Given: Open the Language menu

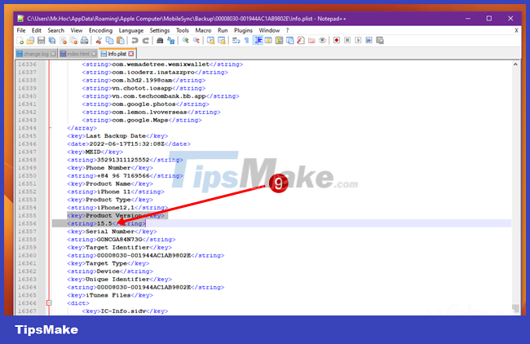Looking at the screenshot, I should (130, 30).
